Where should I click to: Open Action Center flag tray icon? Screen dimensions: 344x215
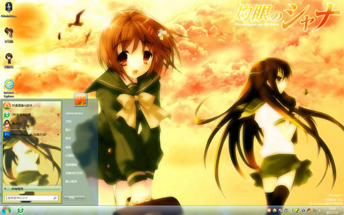pyautogui.click(x=280, y=210)
